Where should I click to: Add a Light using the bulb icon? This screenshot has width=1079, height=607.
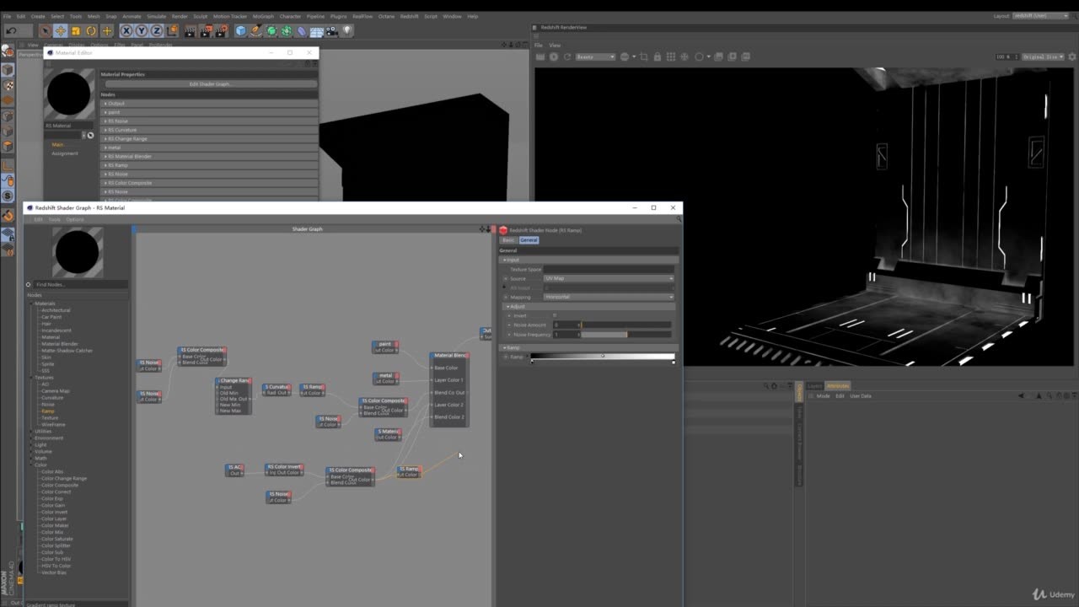click(x=346, y=30)
